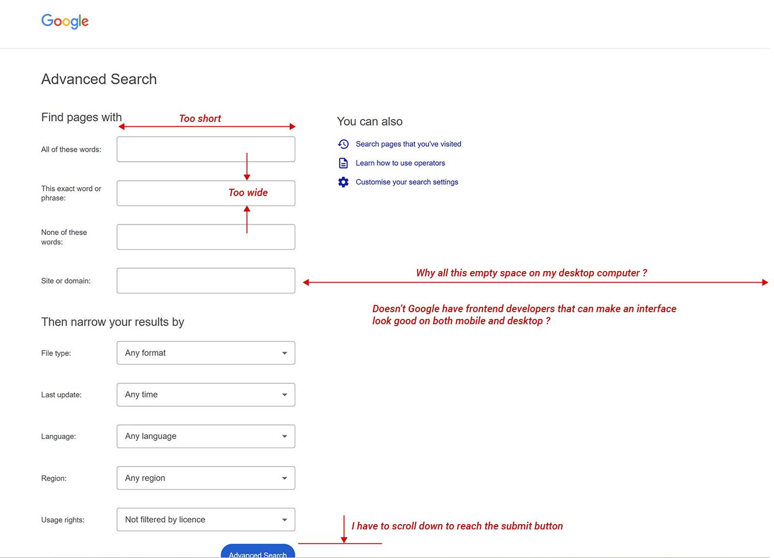The height and width of the screenshot is (558, 774).
Task: Open Customise your search settings link
Action: tap(407, 182)
